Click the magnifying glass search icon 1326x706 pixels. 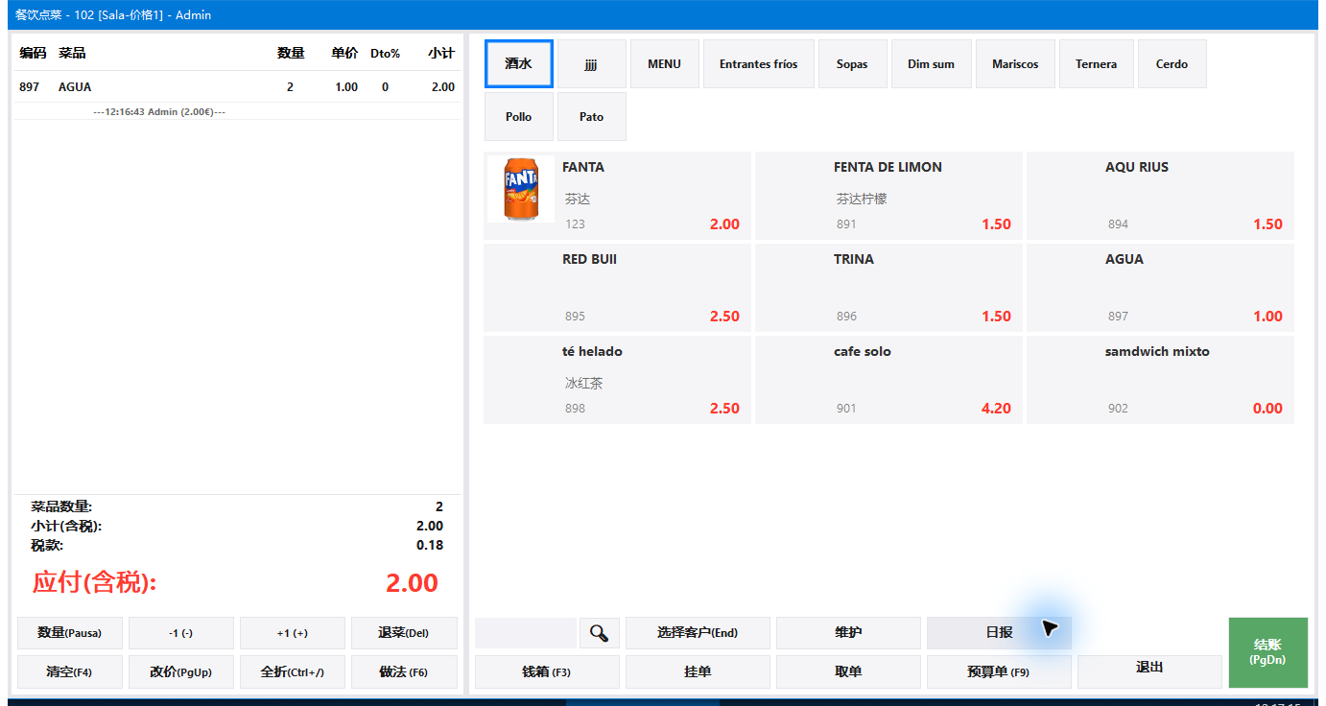click(600, 633)
